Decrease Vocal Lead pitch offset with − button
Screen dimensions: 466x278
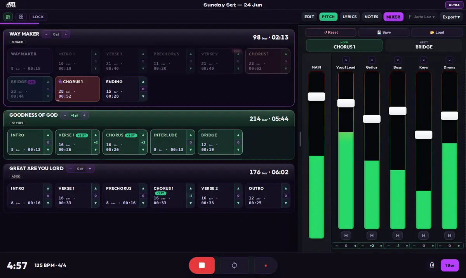337,246
